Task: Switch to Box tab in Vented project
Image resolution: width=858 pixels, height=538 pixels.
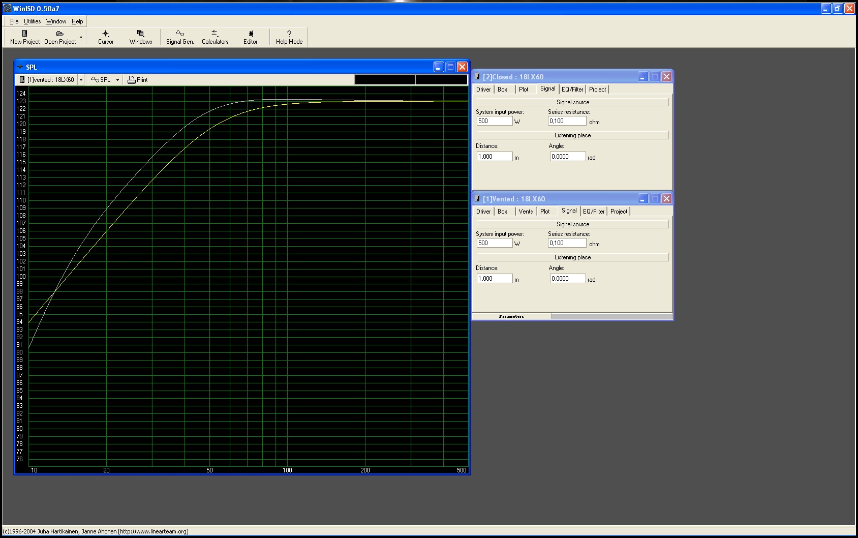Action: (x=503, y=212)
